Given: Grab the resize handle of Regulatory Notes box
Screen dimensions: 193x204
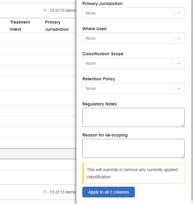Looking at the screenshot, I should pos(183,125).
